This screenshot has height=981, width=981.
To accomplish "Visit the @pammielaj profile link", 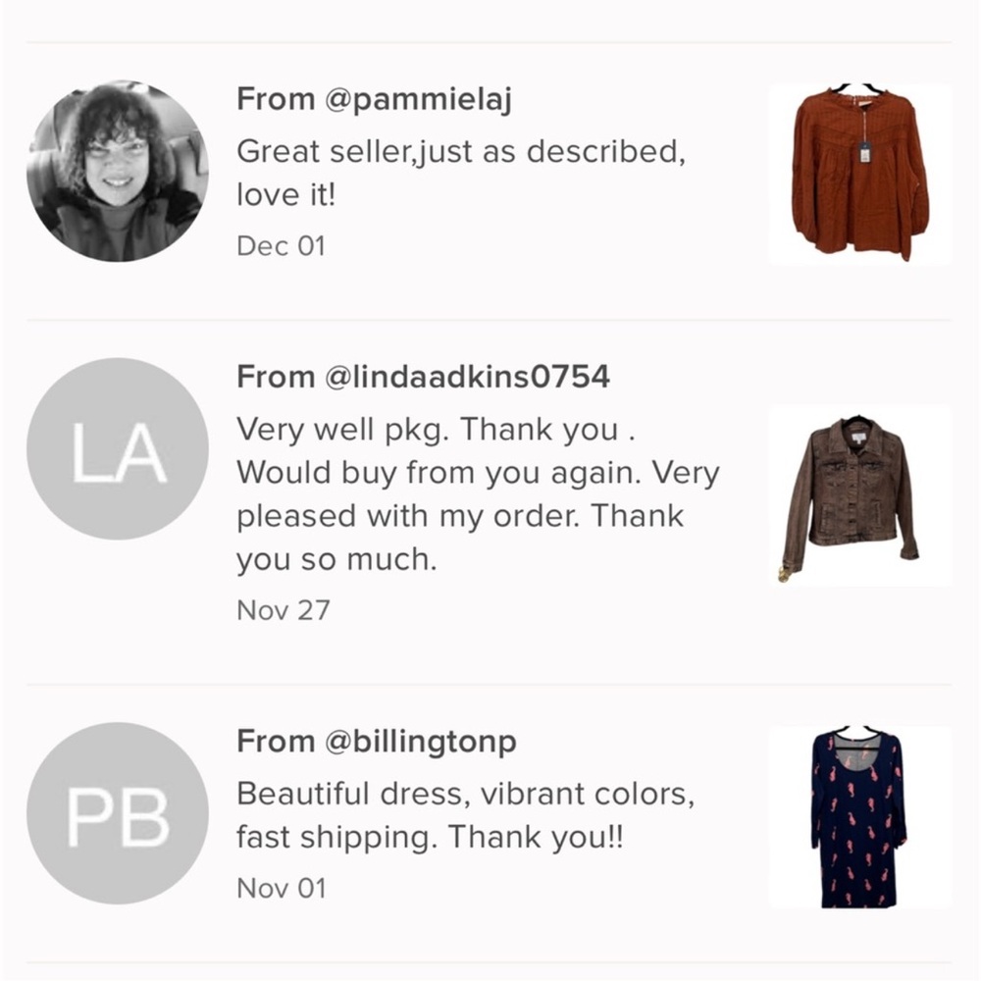I will coord(418,100).
